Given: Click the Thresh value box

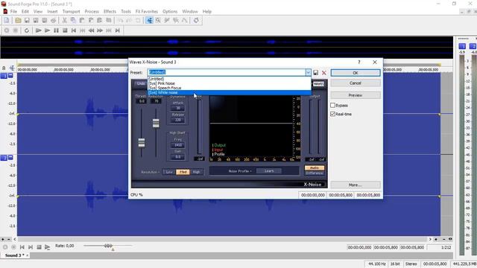Looking at the screenshot, I should tap(142, 101).
